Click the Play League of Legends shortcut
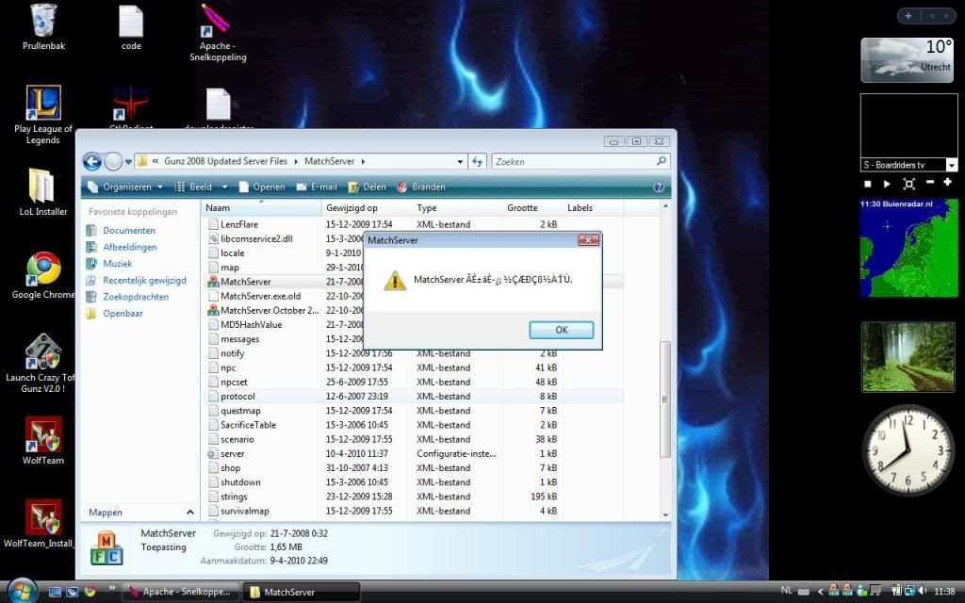 pyautogui.click(x=43, y=103)
